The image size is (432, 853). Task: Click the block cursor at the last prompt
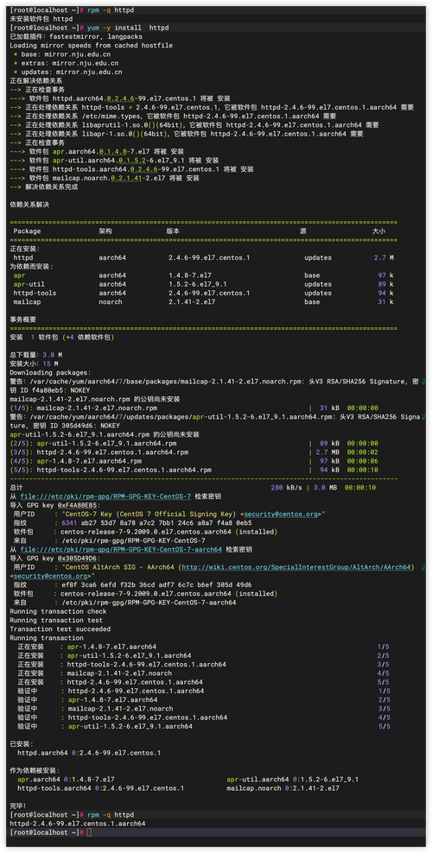coord(89,832)
